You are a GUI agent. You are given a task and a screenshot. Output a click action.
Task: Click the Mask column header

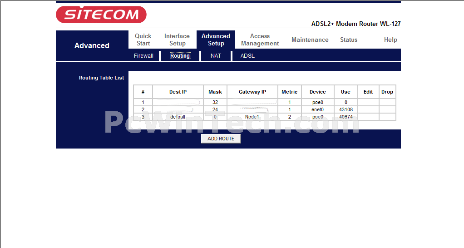coord(215,92)
